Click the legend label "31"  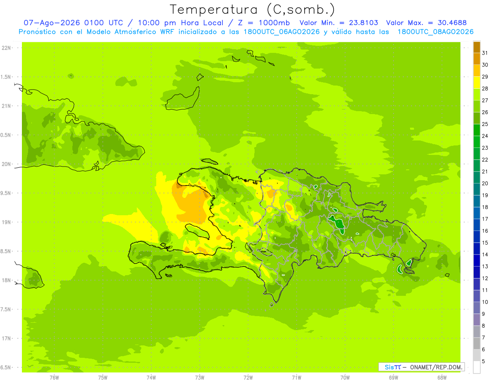click(485, 53)
